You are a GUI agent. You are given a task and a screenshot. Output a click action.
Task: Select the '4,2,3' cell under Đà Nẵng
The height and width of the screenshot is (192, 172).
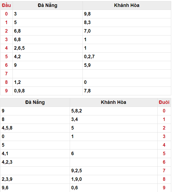click(x=7, y=162)
